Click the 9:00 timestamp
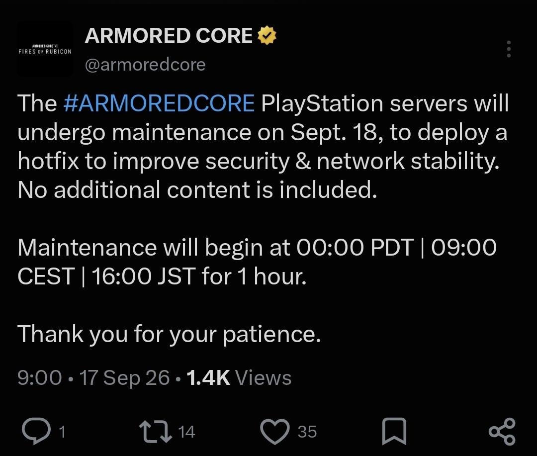This screenshot has height=456, width=537. pos(40,378)
